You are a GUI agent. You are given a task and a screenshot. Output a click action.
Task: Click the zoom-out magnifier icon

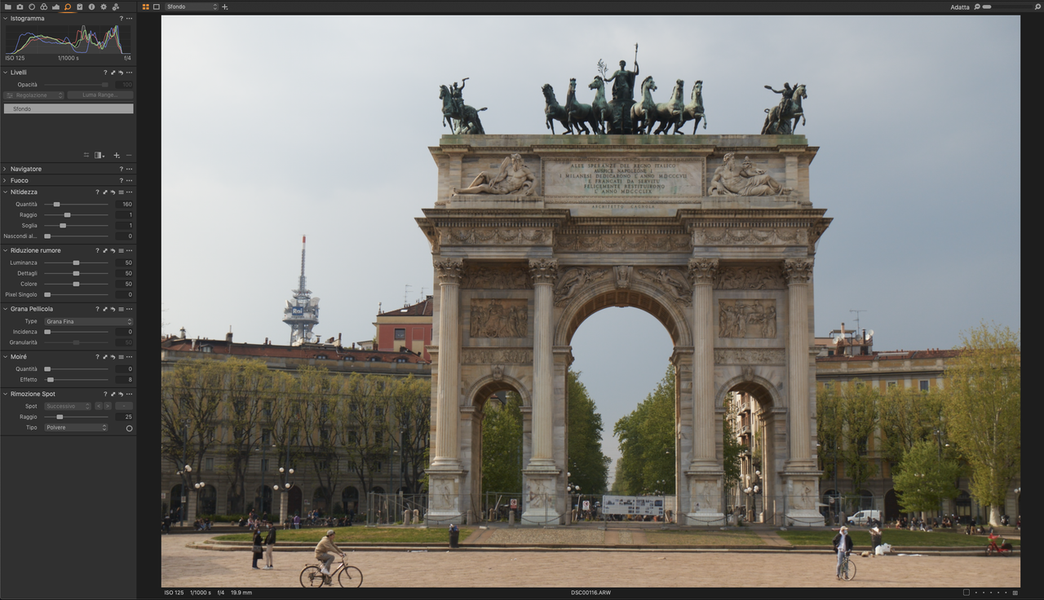[977, 7]
